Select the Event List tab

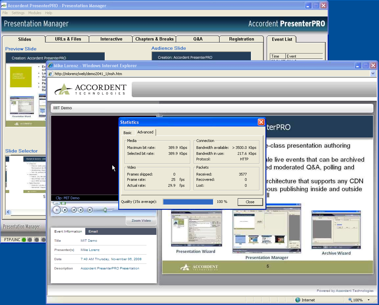[282, 39]
